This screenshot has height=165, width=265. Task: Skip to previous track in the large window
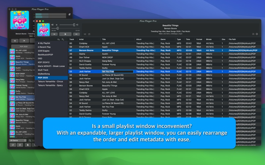pos(54,34)
